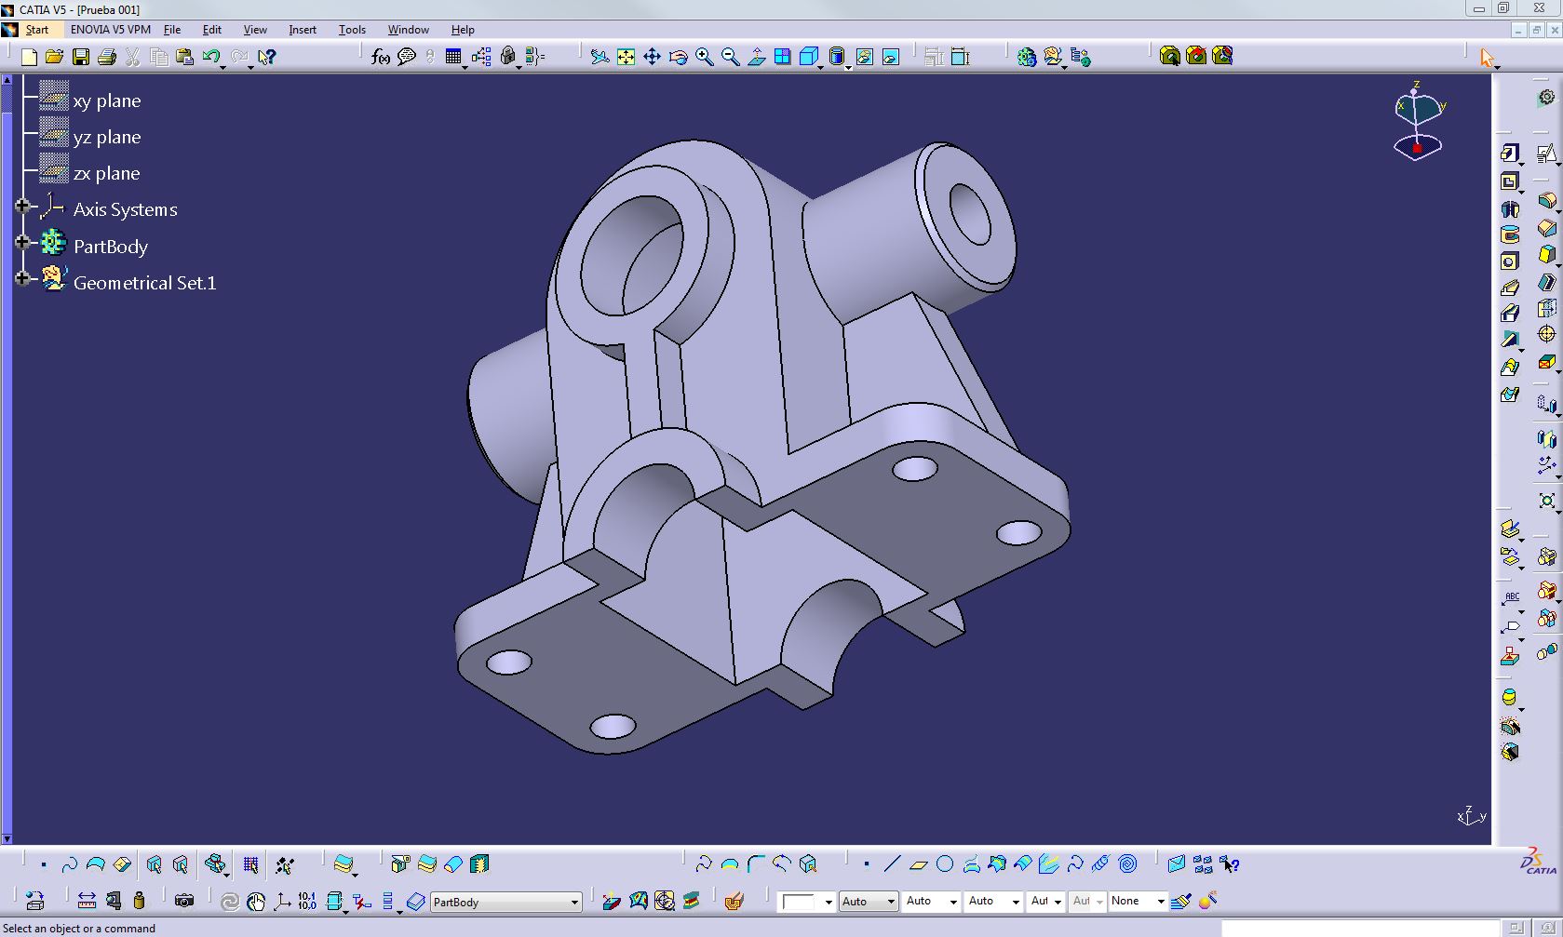This screenshot has height=937, width=1563.
Task: Swap visible space icon
Action: click(x=890, y=57)
